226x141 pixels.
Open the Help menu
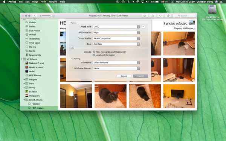(x=63, y=2)
